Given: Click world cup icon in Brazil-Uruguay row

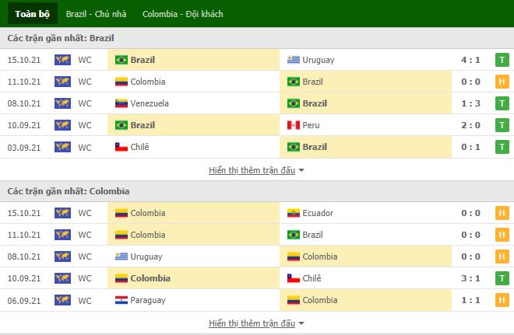Looking at the screenshot, I should pyautogui.click(x=62, y=60).
